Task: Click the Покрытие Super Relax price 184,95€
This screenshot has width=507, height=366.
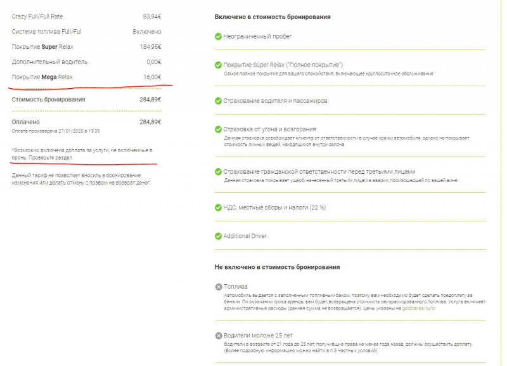Action: pyautogui.click(x=150, y=47)
